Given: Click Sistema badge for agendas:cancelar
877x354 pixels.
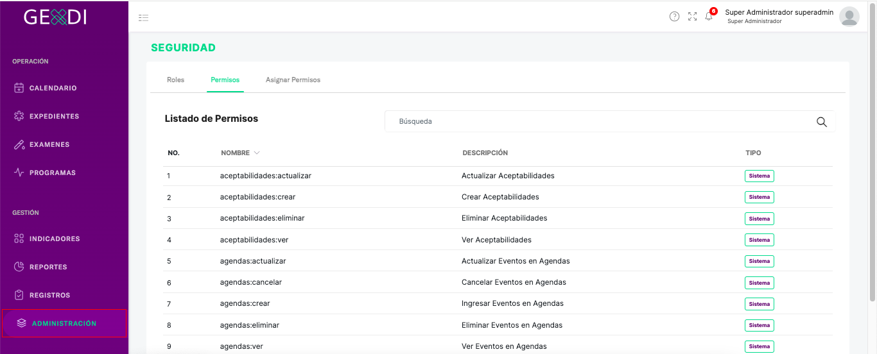Looking at the screenshot, I should tap(759, 283).
